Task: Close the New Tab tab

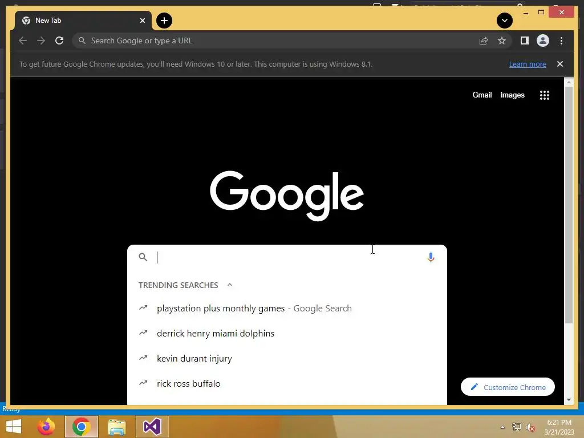Action: coord(142,21)
